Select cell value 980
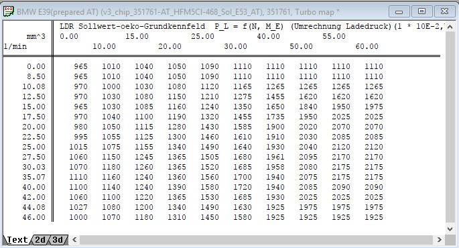459x248 pixels. [81, 127]
